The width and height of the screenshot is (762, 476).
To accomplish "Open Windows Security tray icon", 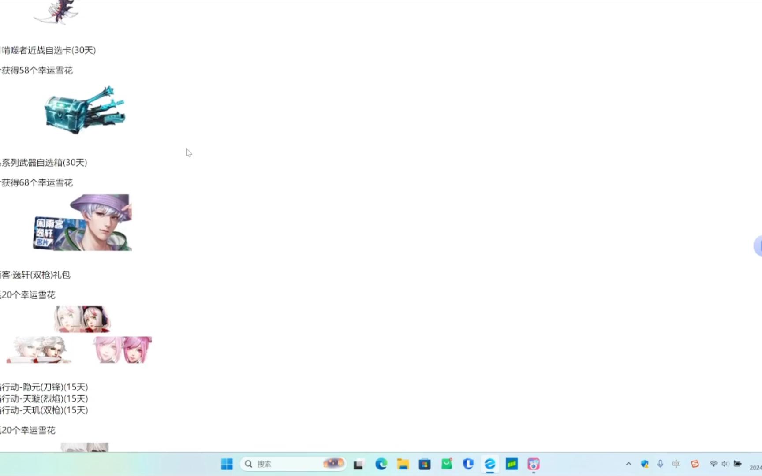I will tap(645, 464).
